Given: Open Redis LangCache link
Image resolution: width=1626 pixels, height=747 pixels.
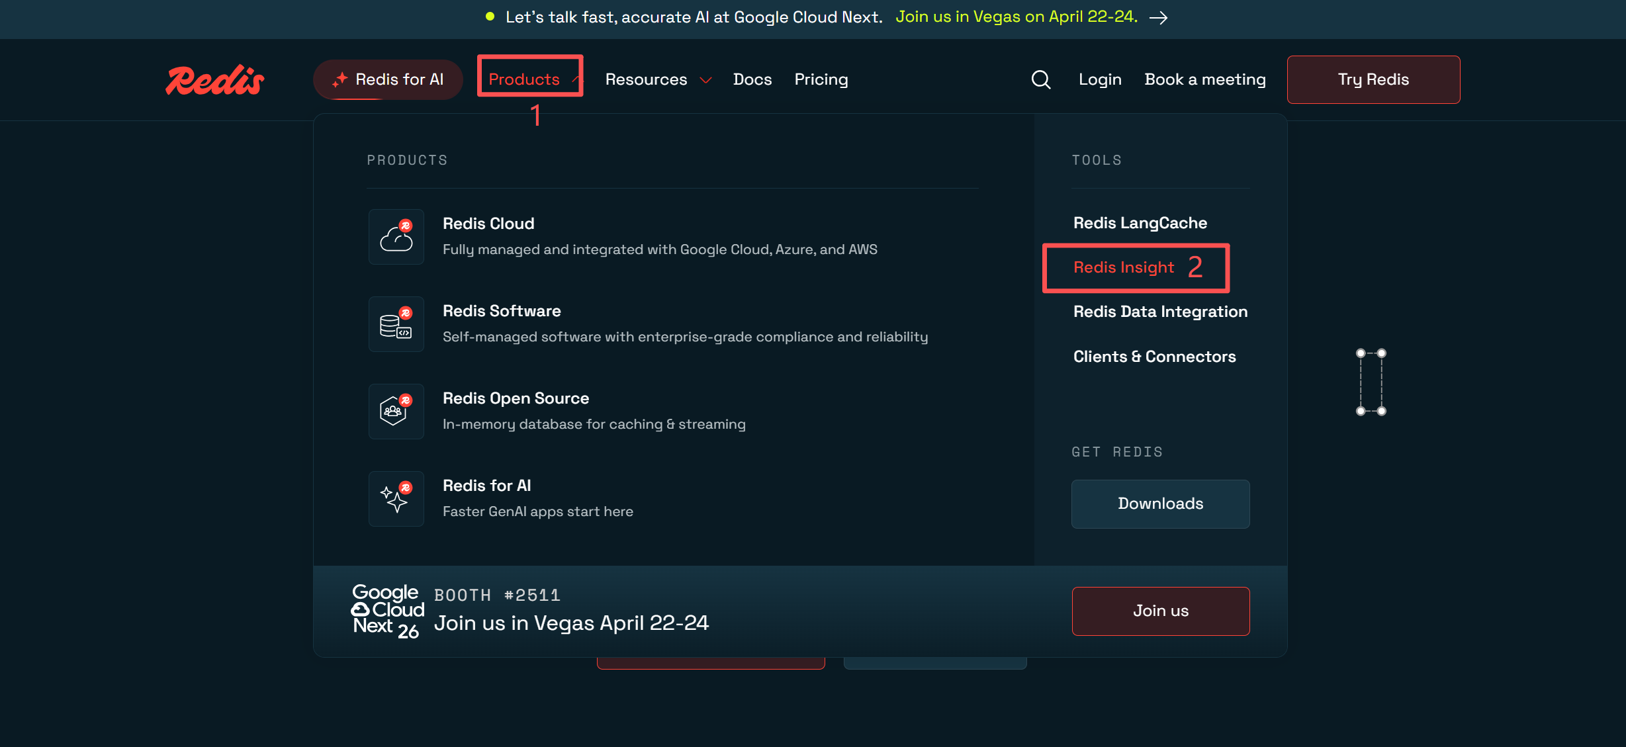Looking at the screenshot, I should click(x=1140, y=223).
